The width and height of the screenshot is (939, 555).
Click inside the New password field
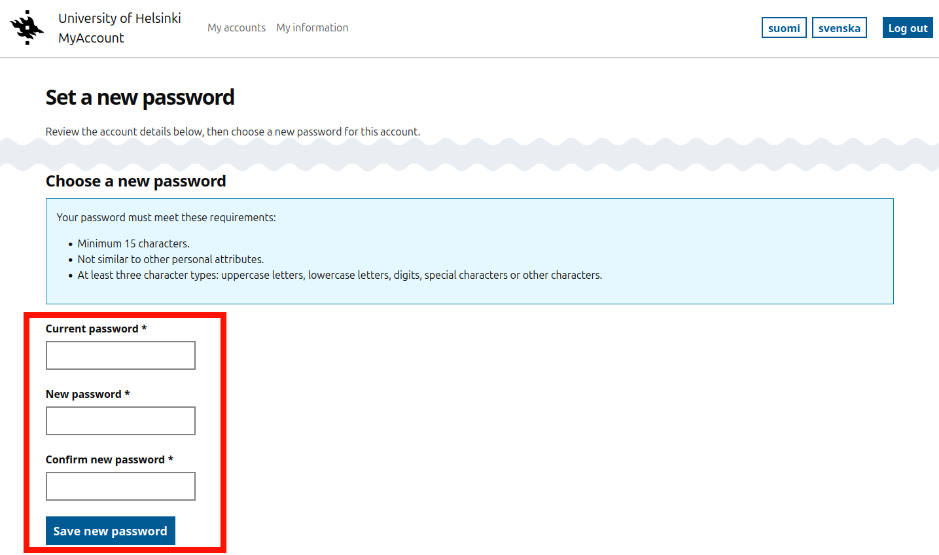pyautogui.click(x=120, y=421)
